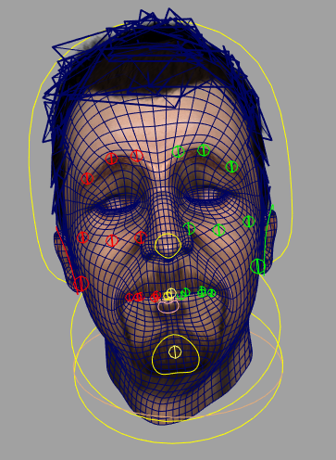Select the pink lower lip control
Screen dimensions: 336x460
168,306
